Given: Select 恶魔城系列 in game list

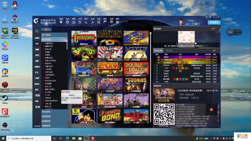Looking at the screenshot, I should [x=49, y=43].
